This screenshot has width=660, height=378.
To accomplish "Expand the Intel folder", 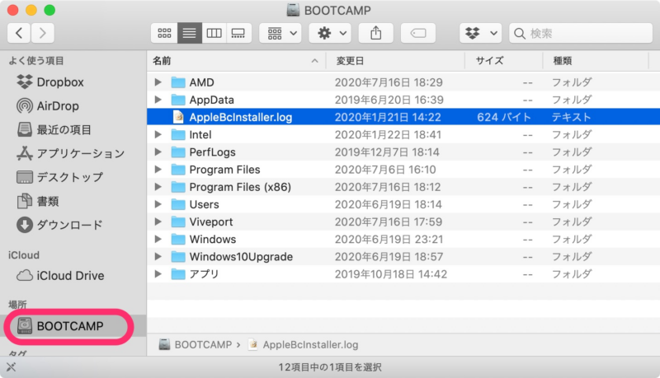I will pyautogui.click(x=158, y=134).
